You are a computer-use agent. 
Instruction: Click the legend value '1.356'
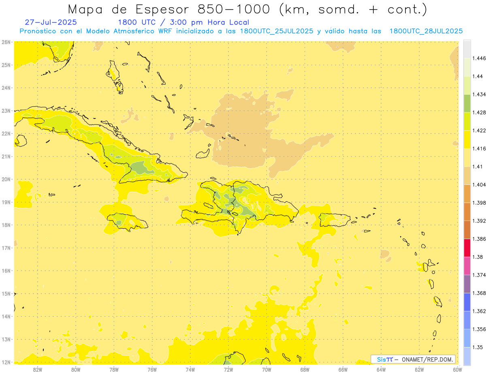479,329
